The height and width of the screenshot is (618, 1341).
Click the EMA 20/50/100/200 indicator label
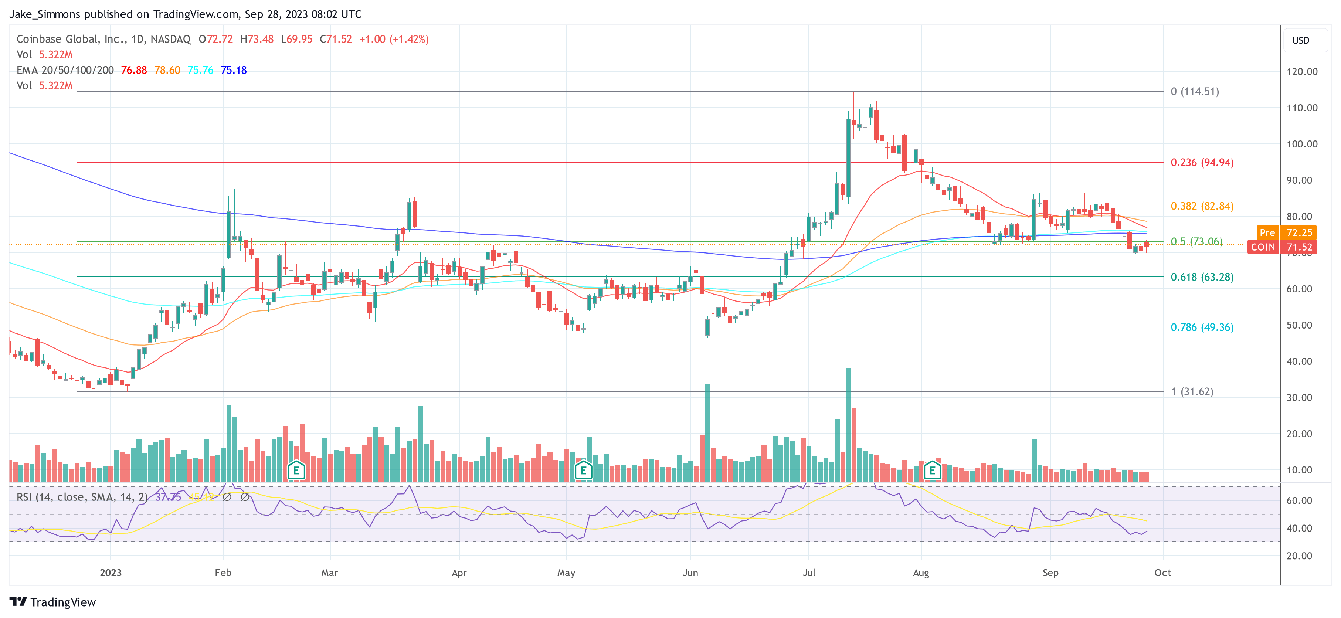pos(65,70)
